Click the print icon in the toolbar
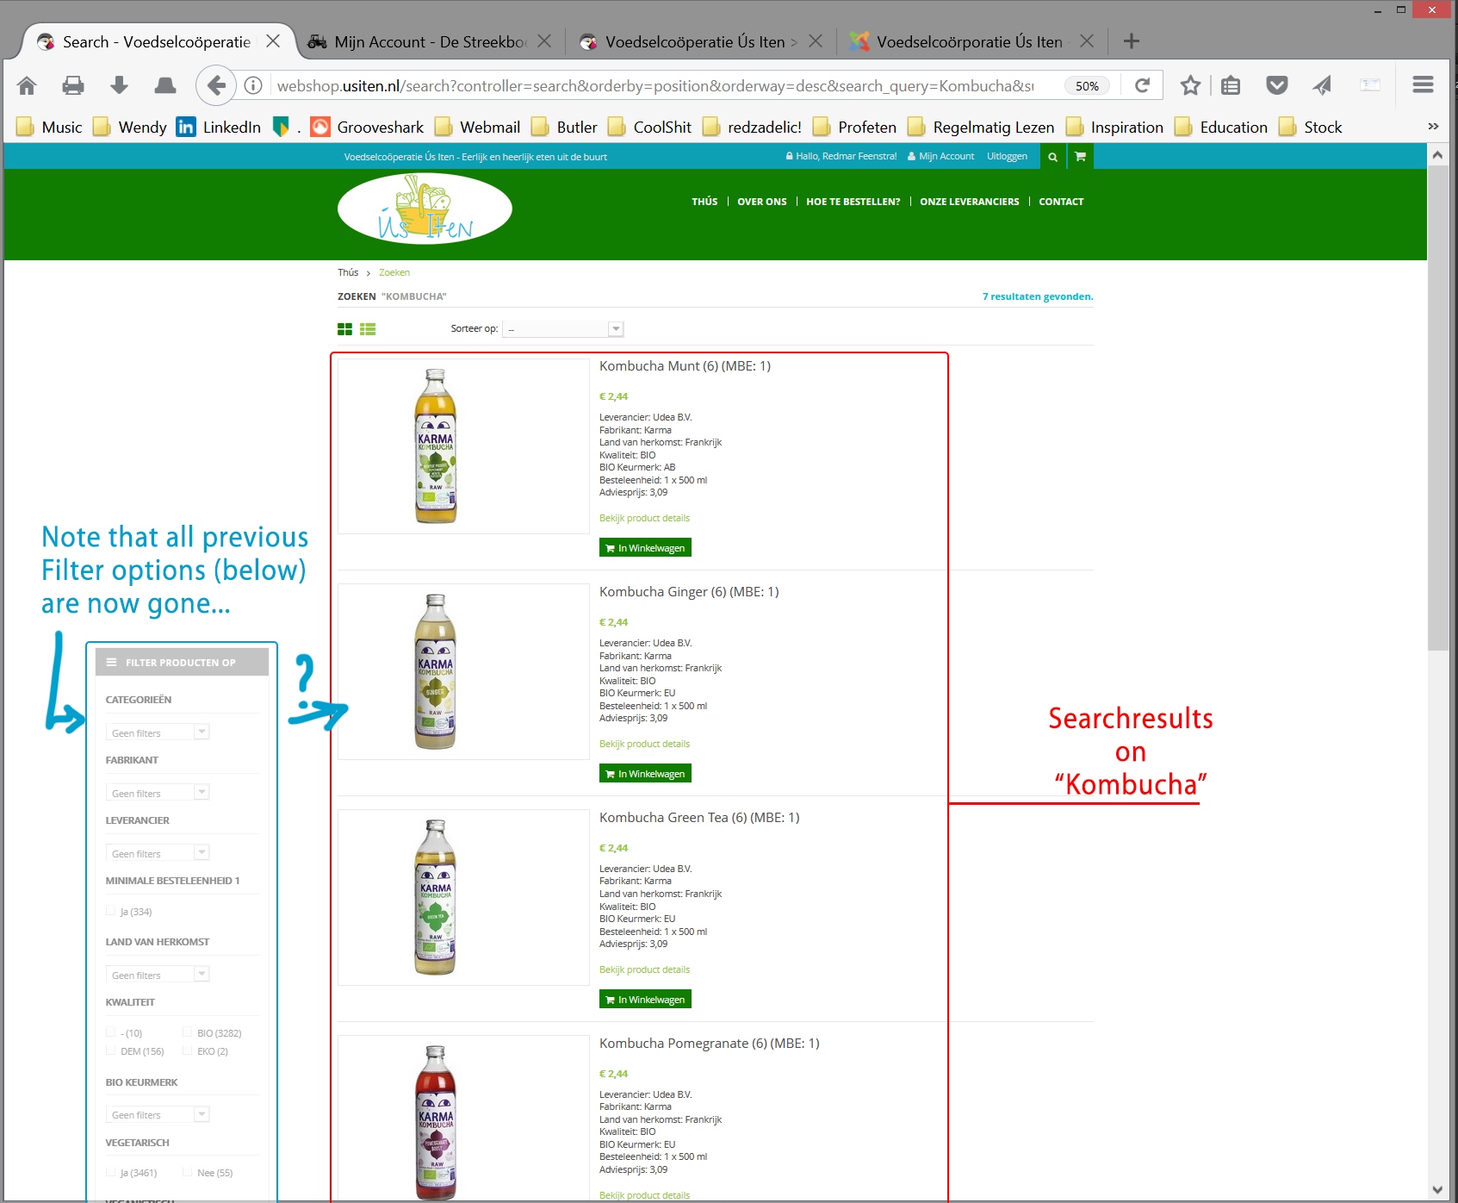The image size is (1458, 1203). pos(73,85)
